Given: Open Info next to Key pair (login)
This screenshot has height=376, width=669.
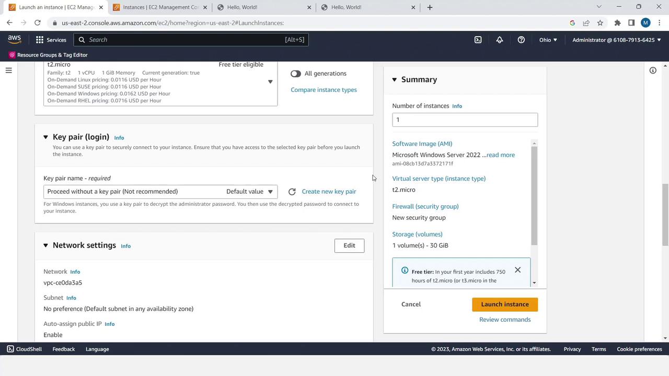Looking at the screenshot, I should point(119,138).
